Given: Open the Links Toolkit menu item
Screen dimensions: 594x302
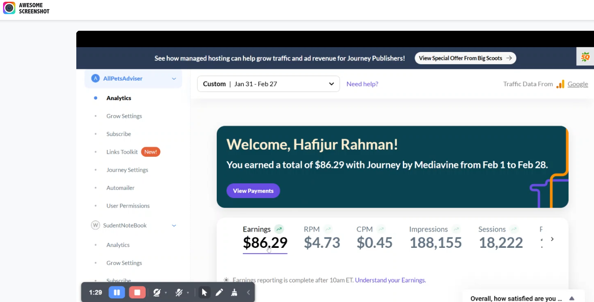Looking at the screenshot, I should pos(122,152).
